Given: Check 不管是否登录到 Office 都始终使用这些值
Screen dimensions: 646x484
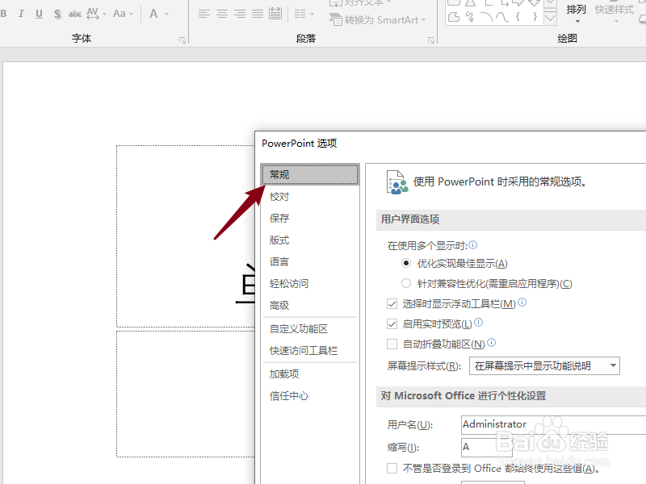Looking at the screenshot, I should pyautogui.click(x=392, y=468).
